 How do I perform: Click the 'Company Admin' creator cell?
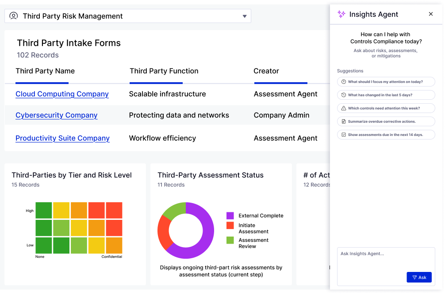pyautogui.click(x=281, y=115)
